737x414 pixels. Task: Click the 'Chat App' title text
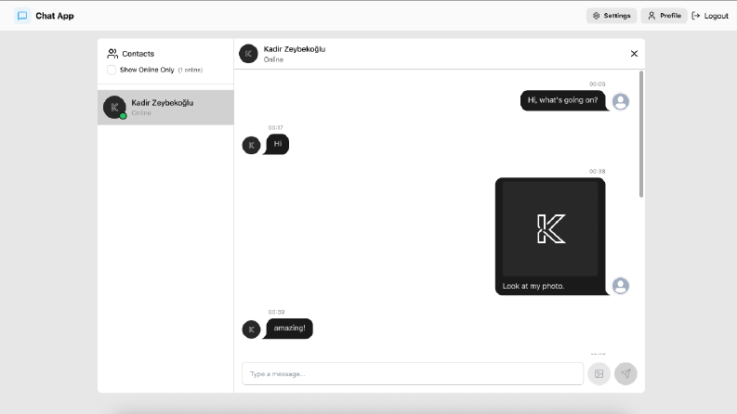55,16
